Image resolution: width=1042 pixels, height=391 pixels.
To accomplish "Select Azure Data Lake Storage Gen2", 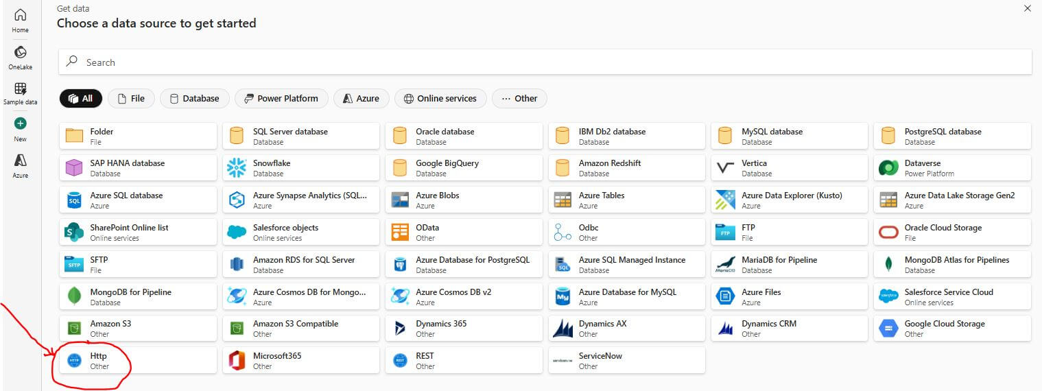I will [x=953, y=200].
